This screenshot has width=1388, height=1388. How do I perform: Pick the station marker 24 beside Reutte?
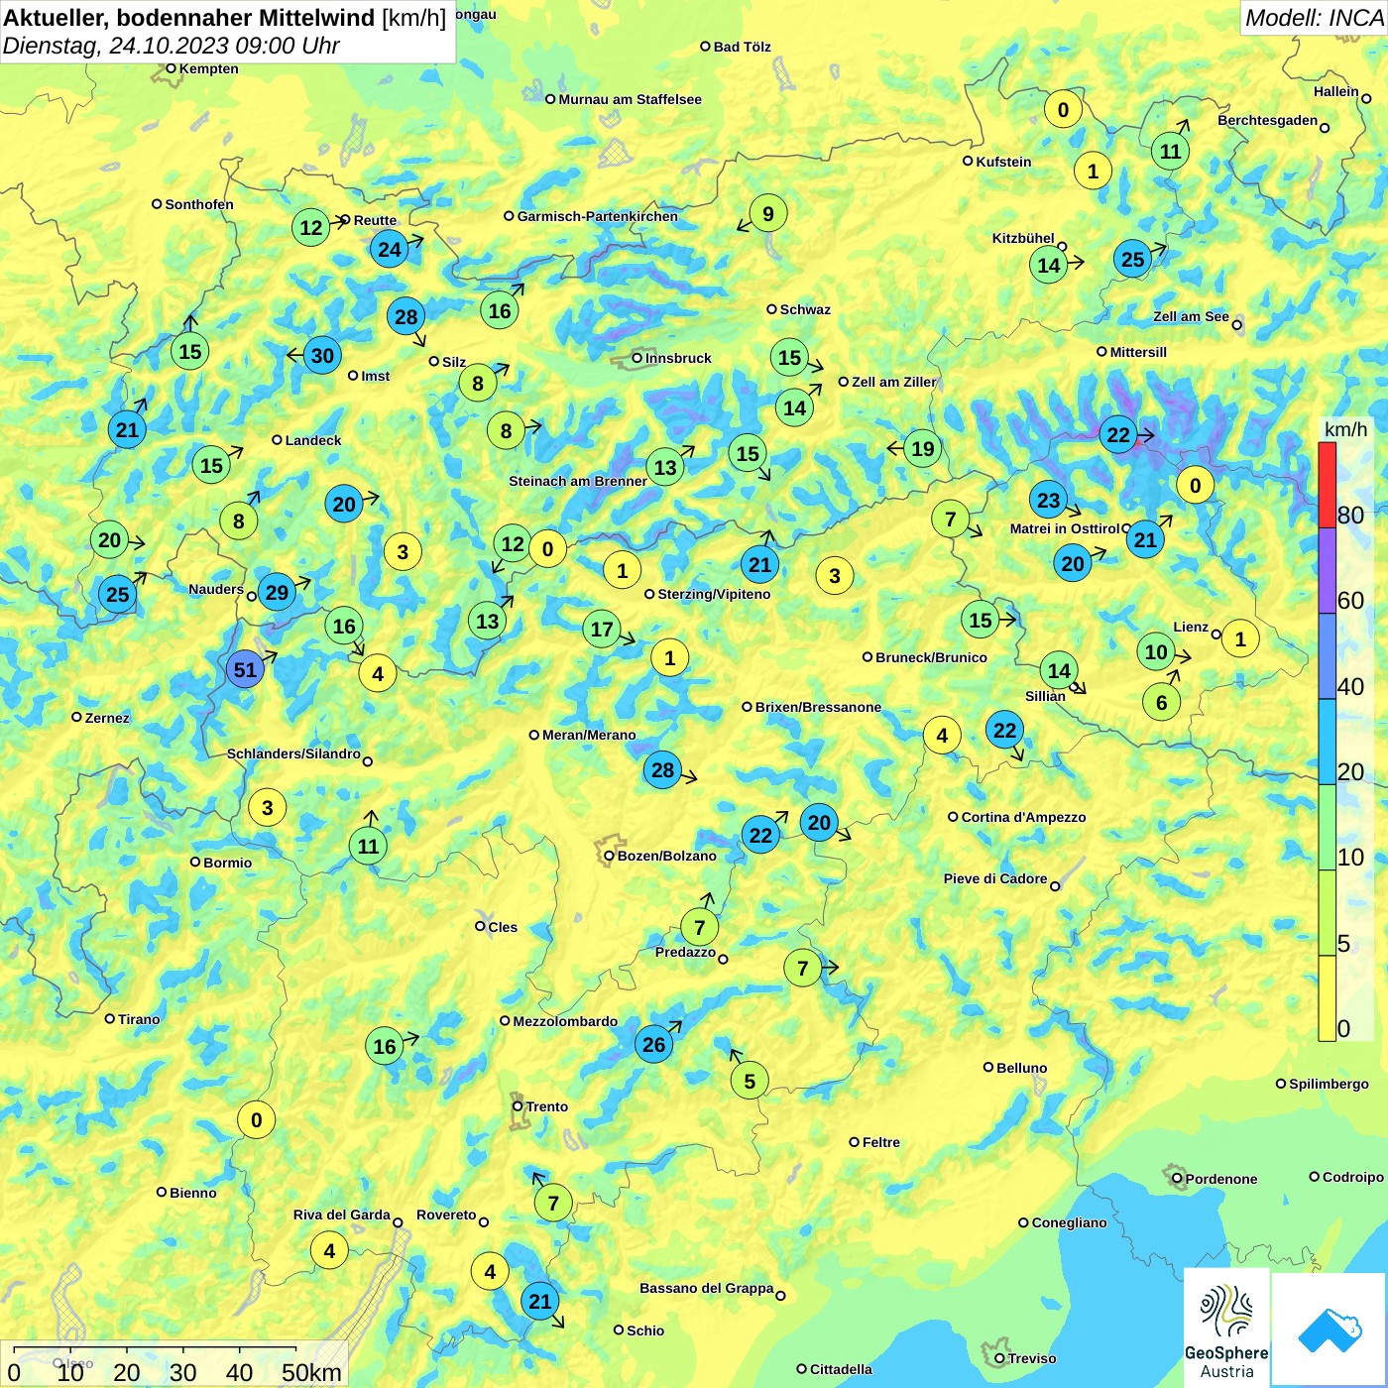click(x=390, y=249)
